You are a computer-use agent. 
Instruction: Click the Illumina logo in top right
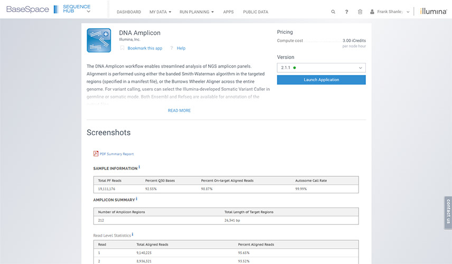(433, 12)
